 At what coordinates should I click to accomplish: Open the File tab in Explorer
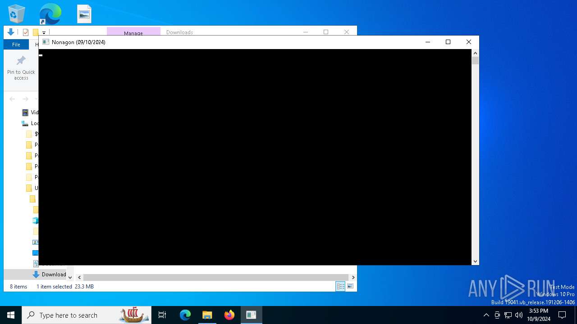[16, 45]
